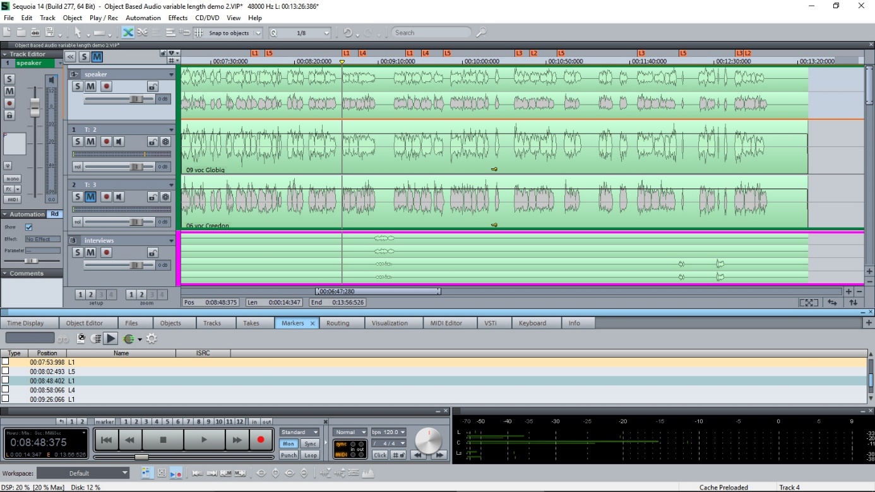This screenshot has height=492, width=875.
Task: Toggle the auto crossfade toolbar icon
Action: [x=128, y=32]
